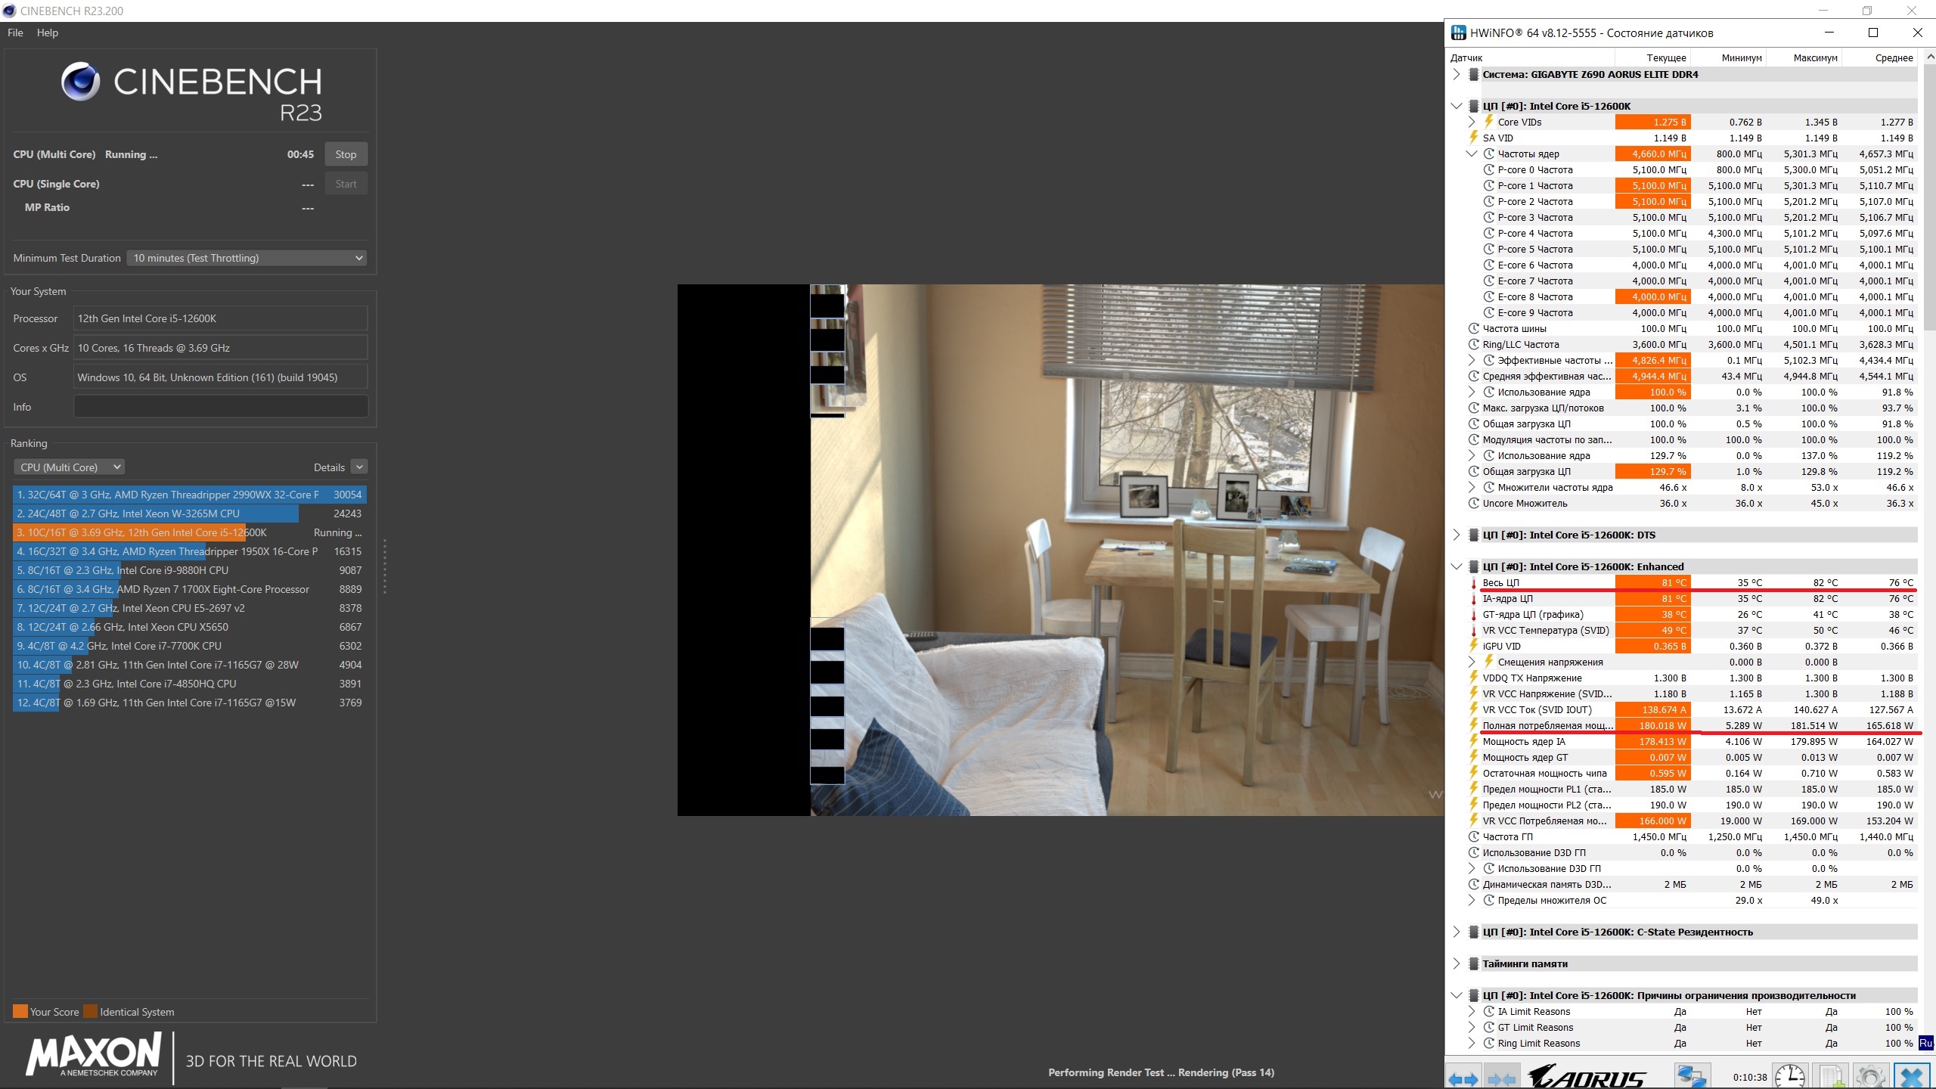
Task: Click the Details label in Ranking
Action: 329,467
